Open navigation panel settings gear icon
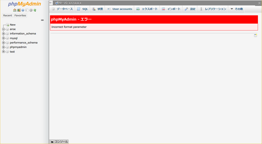Screen dimensions: 262x144 [31, 10]
